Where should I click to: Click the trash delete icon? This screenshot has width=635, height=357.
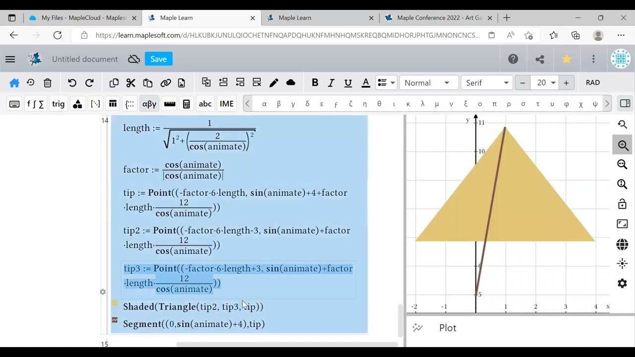point(48,83)
